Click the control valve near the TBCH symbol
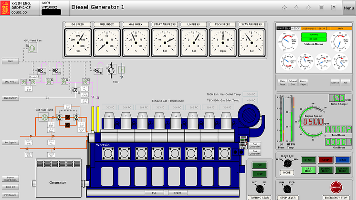This screenshot has height=200, width=356. [x=97, y=71]
